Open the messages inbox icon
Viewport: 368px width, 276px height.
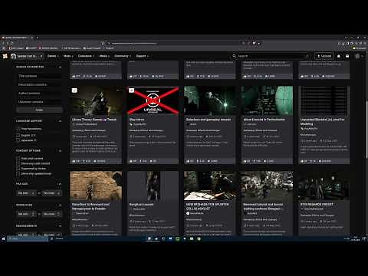(347, 56)
